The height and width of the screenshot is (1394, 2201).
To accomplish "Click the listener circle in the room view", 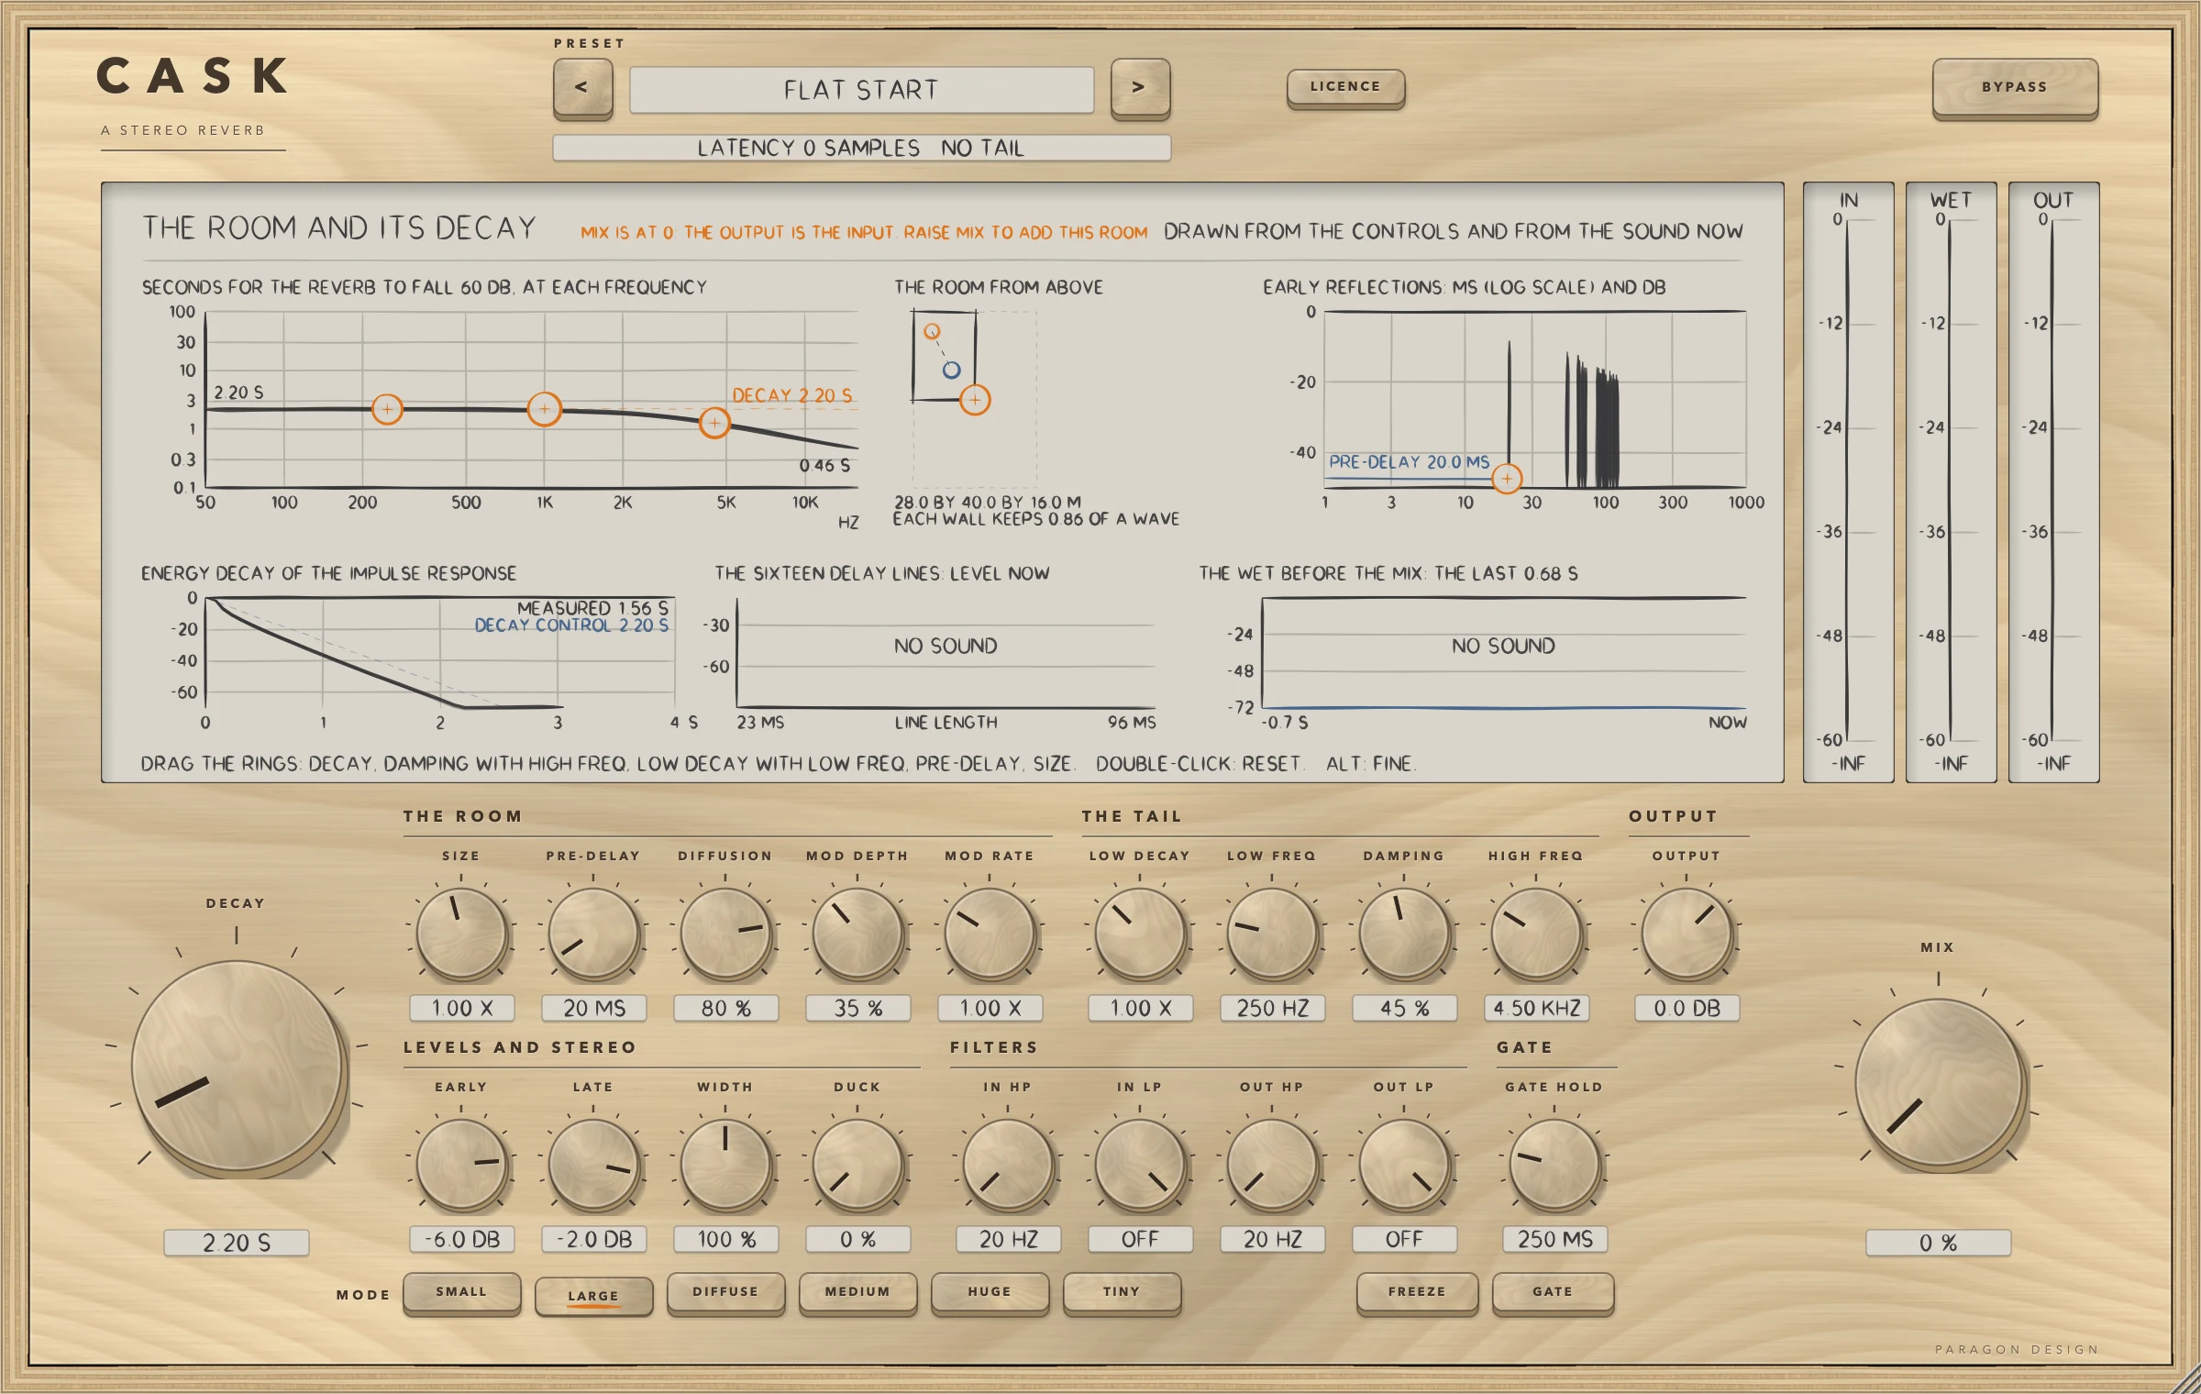I will click(x=952, y=370).
